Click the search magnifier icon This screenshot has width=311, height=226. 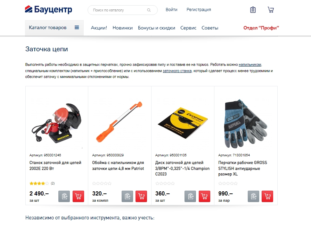149,10
